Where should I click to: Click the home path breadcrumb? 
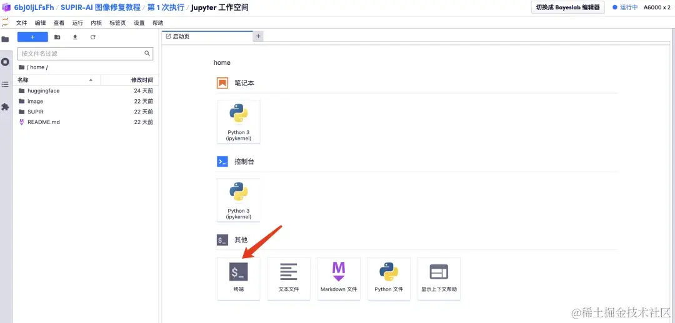(37, 67)
